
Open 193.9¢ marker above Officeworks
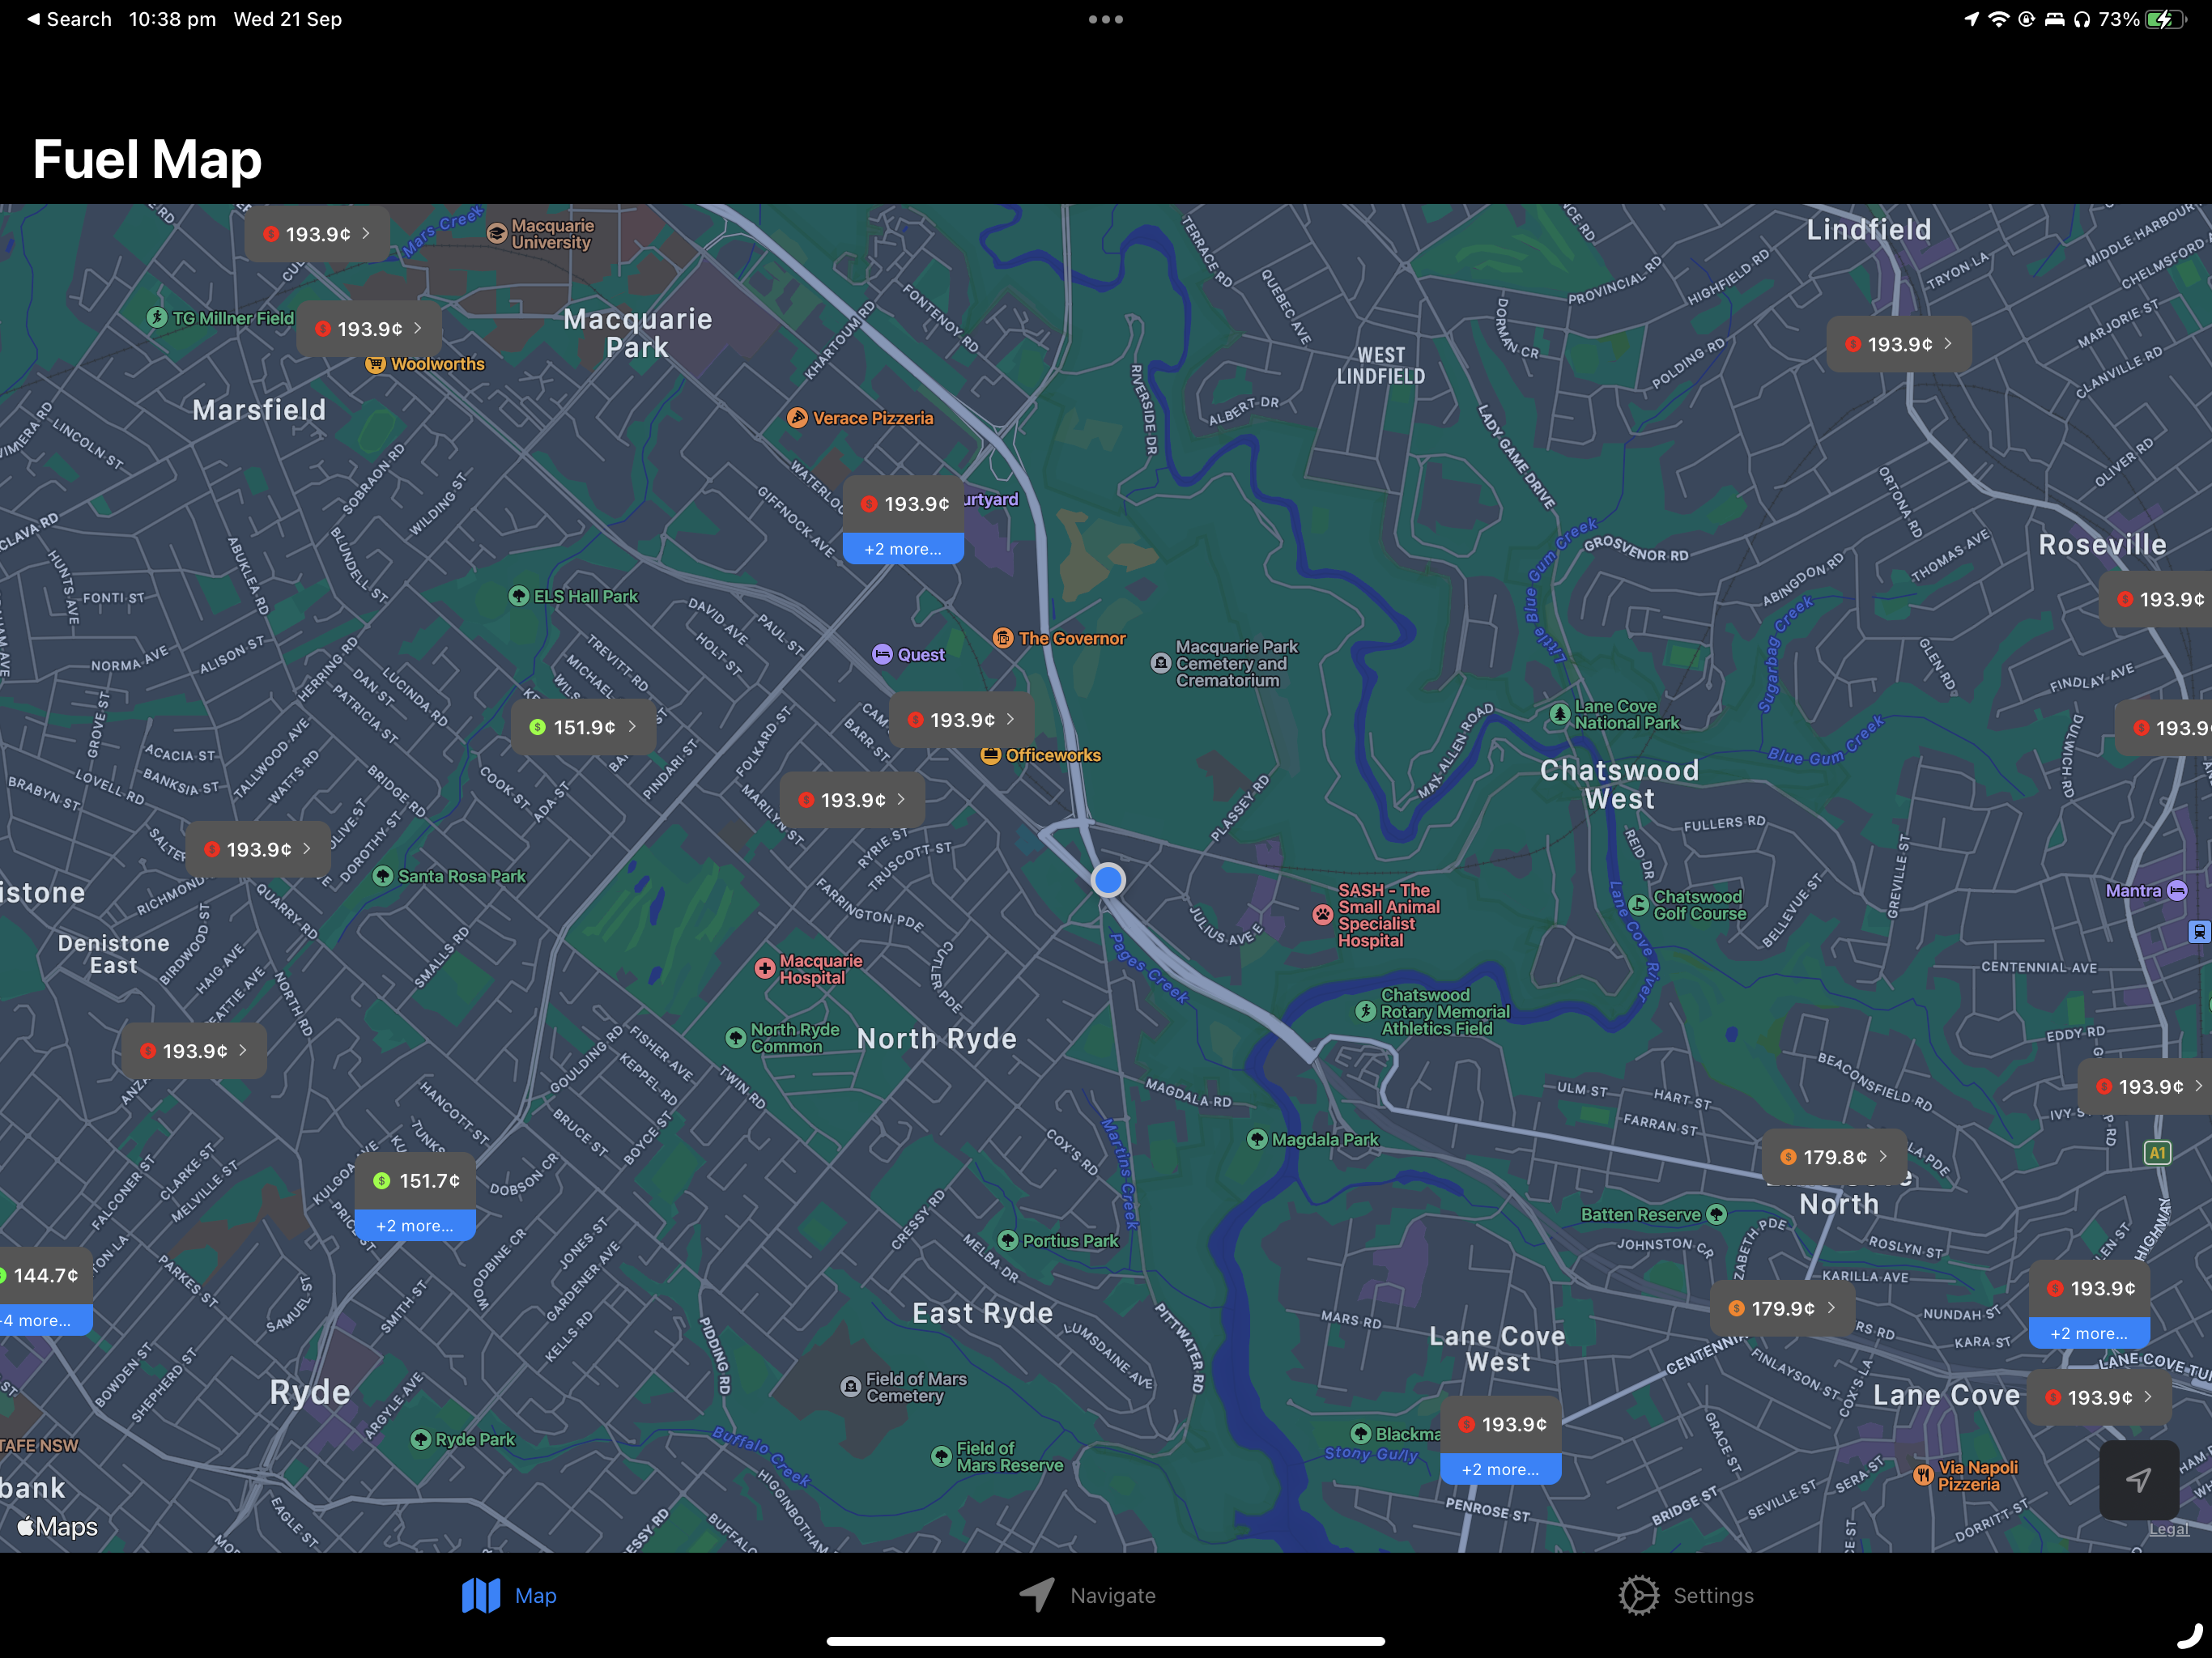pos(961,720)
